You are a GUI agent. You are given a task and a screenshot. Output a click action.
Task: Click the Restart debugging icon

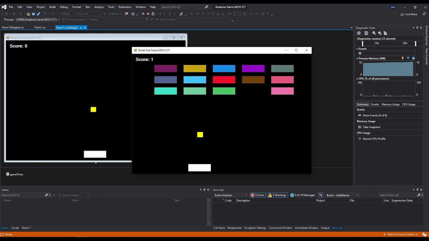point(153,14)
